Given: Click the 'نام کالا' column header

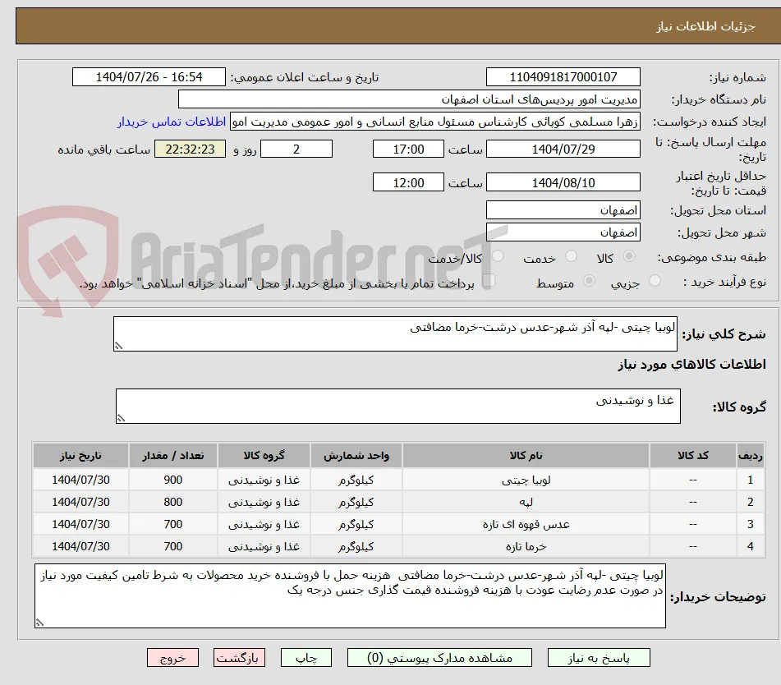Looking at the screenshot, I should pyautogui.click(x=526, y=455).
